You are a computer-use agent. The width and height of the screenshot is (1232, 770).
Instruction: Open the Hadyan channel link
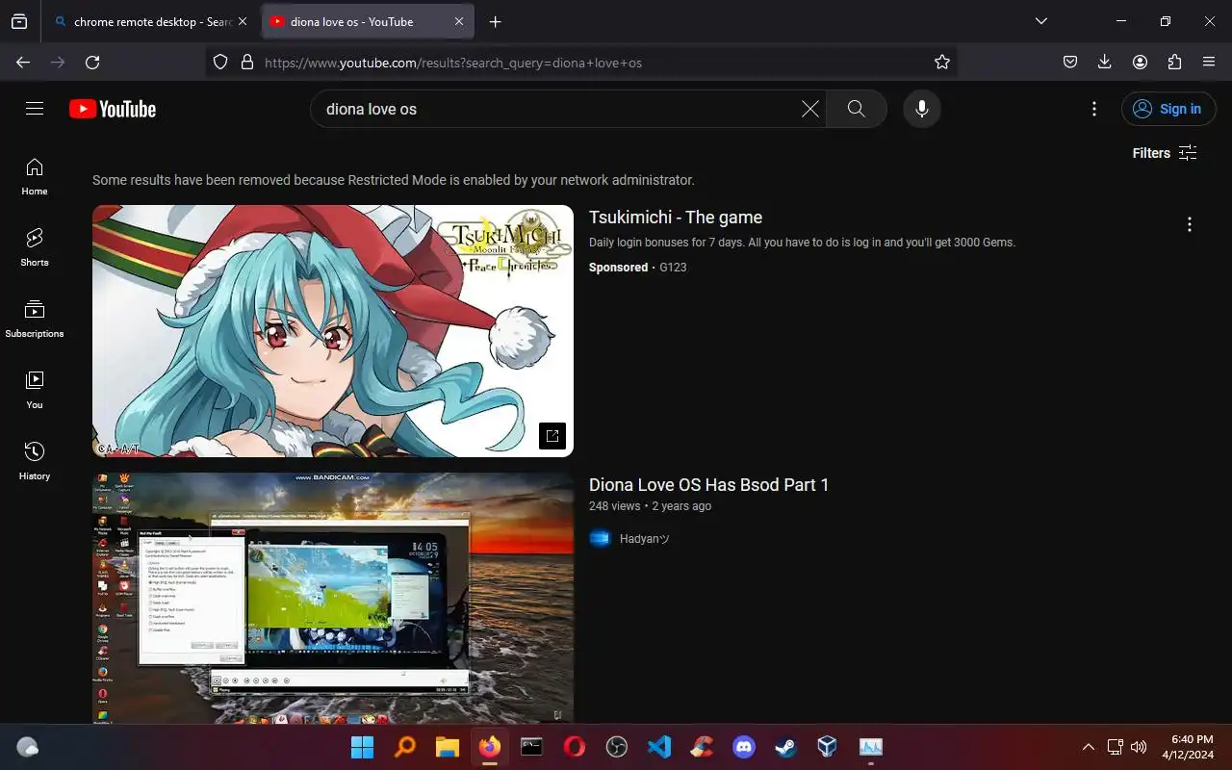pos(644,539)
